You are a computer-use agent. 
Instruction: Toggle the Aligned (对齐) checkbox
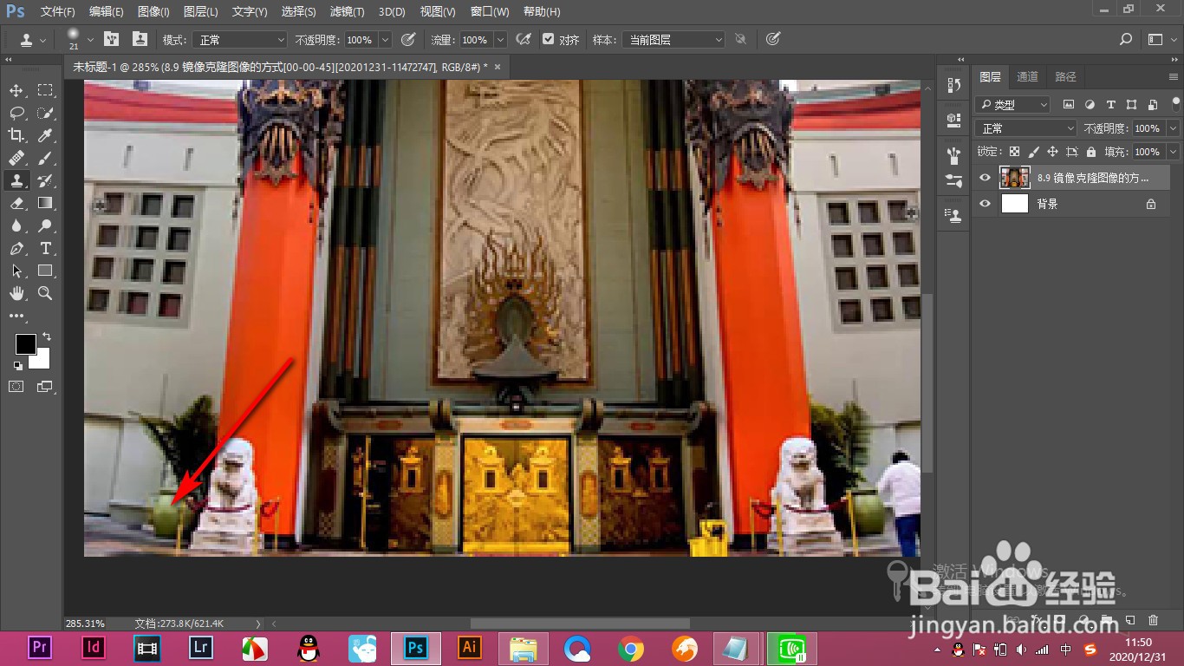(548, 39)
